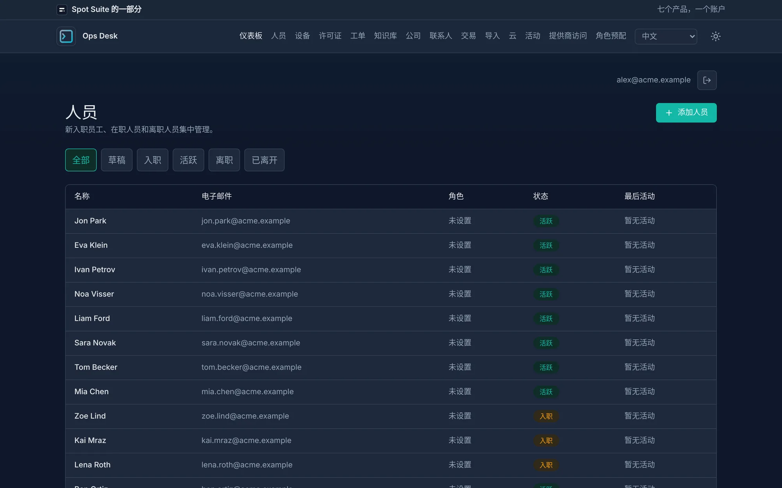Open Tom Becker's row
This screenshot has height=488, width=782.
(x=391, y=367)
